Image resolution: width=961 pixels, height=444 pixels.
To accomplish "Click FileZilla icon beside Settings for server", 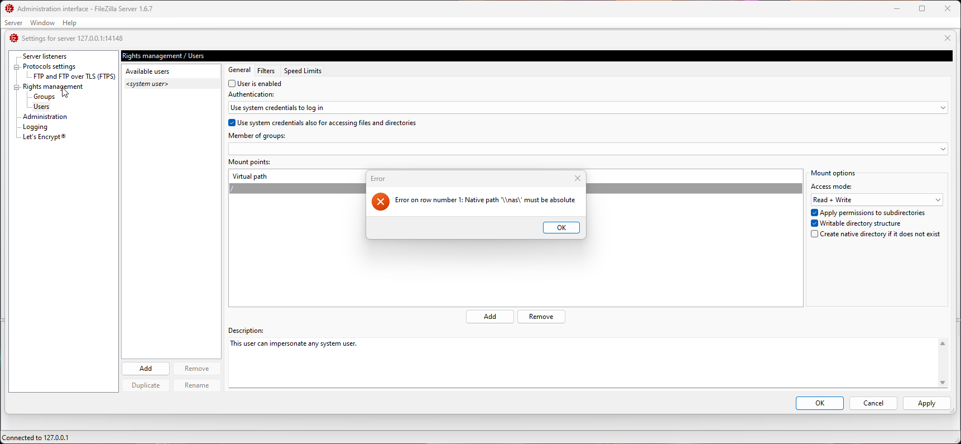I will click(14, 38).
